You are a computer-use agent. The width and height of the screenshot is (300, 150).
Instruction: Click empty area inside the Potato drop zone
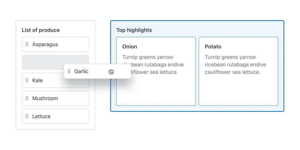pos(238,91)
